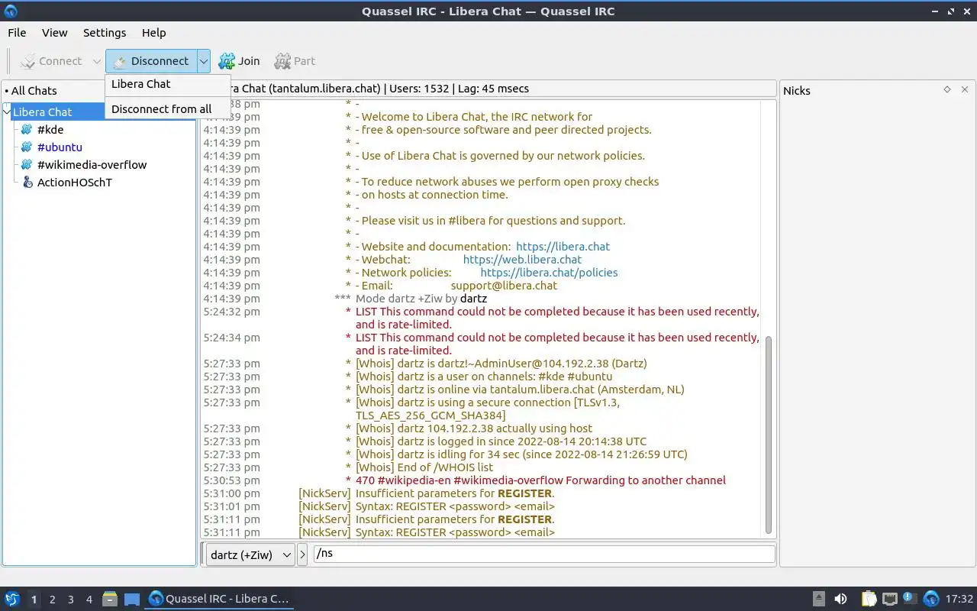Click last NickServ Syntax: REGISTER line
977x611 pixels.
pos(455,532)
